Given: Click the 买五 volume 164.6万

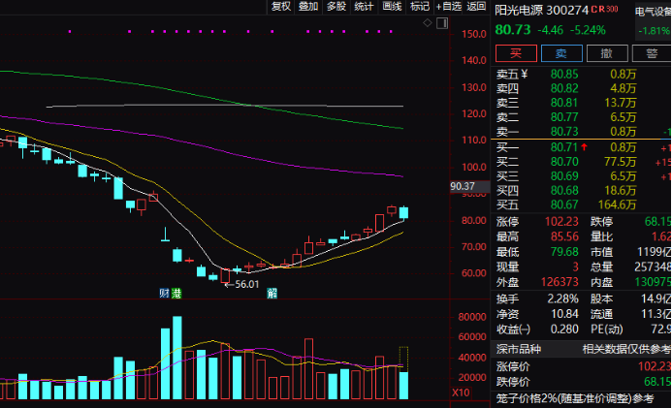Looking at the screenshot, I should (x=617, y=205).
